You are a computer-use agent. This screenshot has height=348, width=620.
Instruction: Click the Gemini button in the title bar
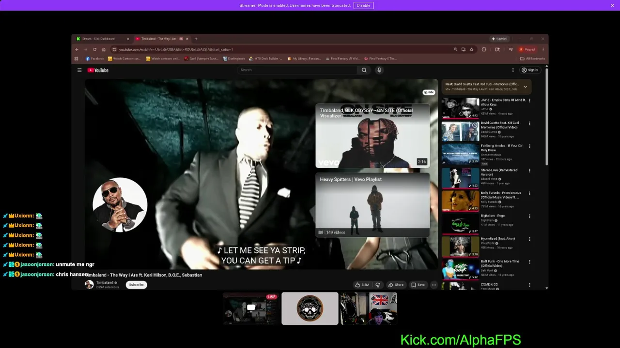(x=499, y=39)
